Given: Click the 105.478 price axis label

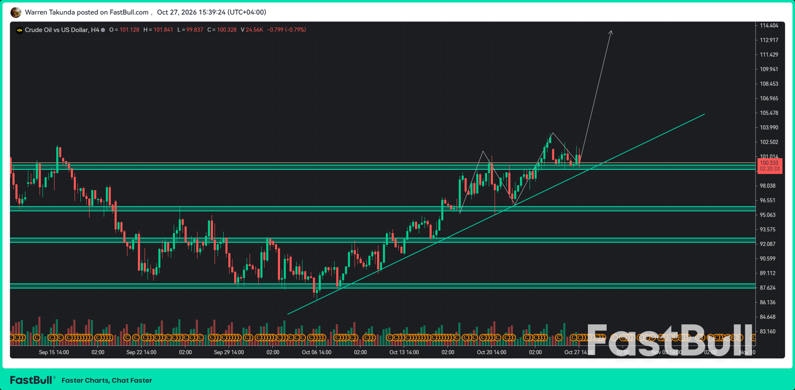Looking at the screenshot, I should tap(769, 113).
